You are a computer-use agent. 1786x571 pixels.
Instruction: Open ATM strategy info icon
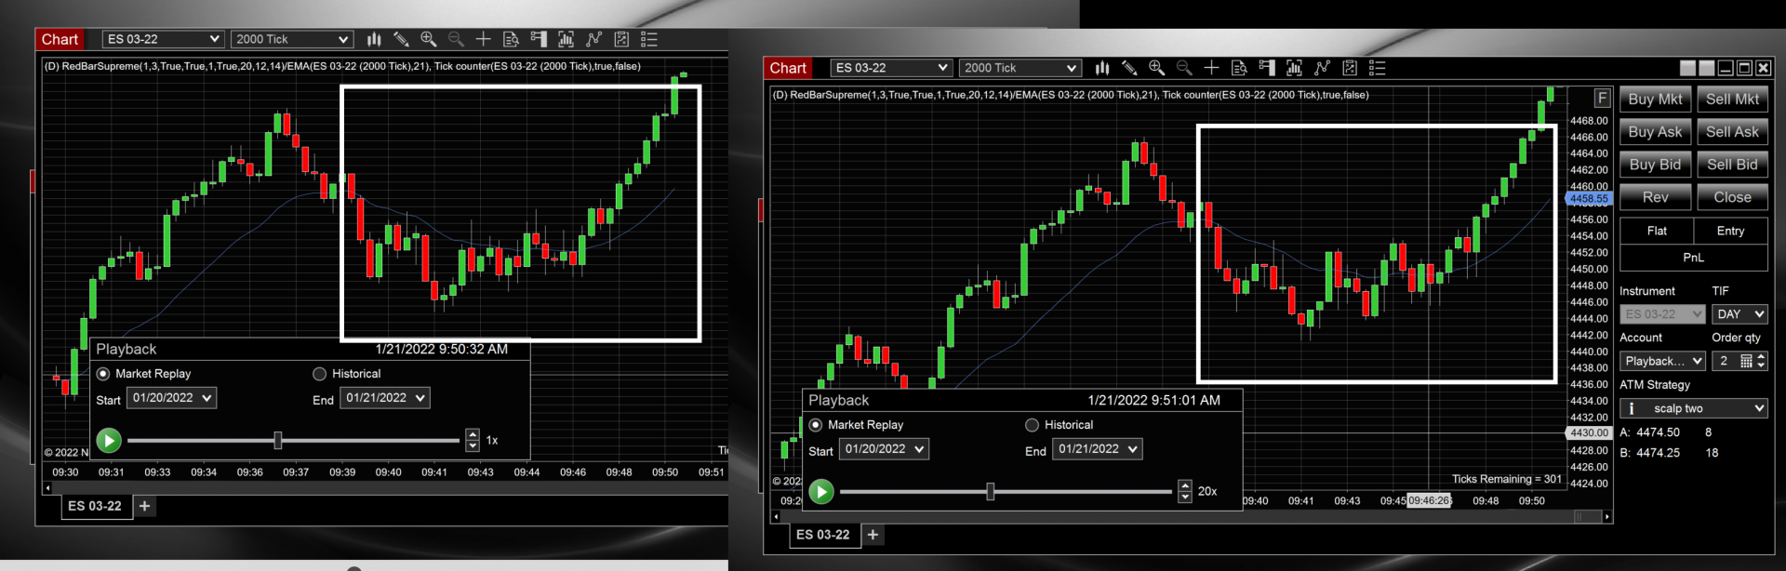click(x=1631, y=408)
